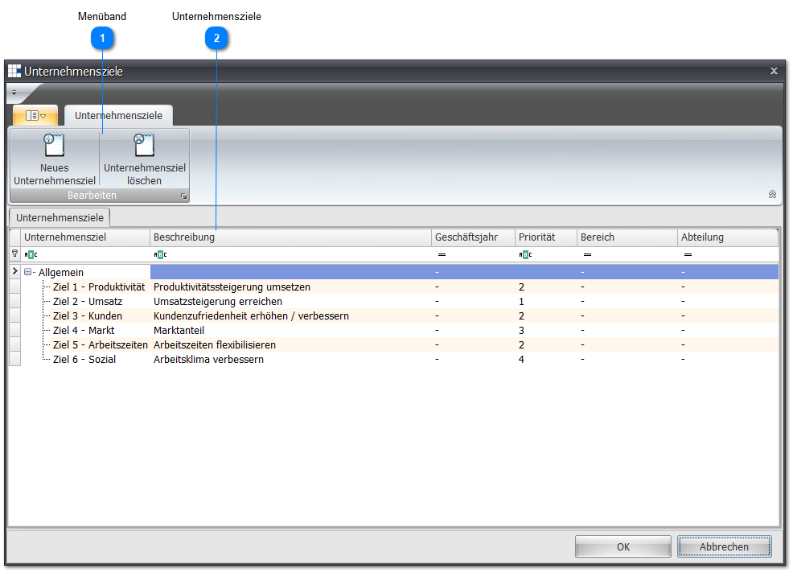Screen dimensions: 793x573
Task: Click the row indicator arrow beside Allgemein
Action: click(x=14, y=271)
